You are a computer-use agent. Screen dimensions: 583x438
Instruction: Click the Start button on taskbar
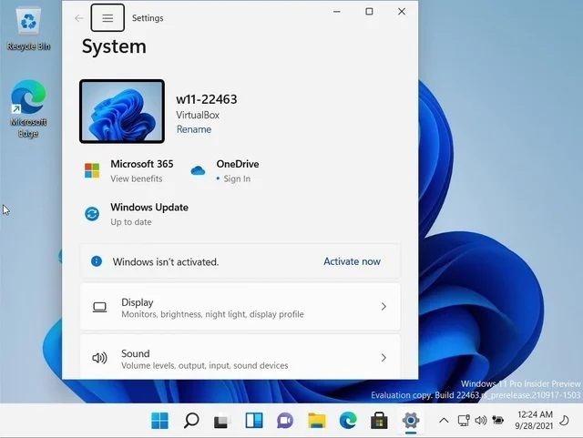159,421
